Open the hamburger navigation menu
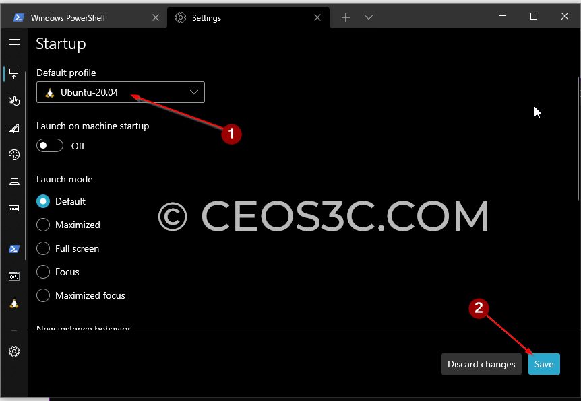This screenshot has height=401, width=581. [14, 42]
